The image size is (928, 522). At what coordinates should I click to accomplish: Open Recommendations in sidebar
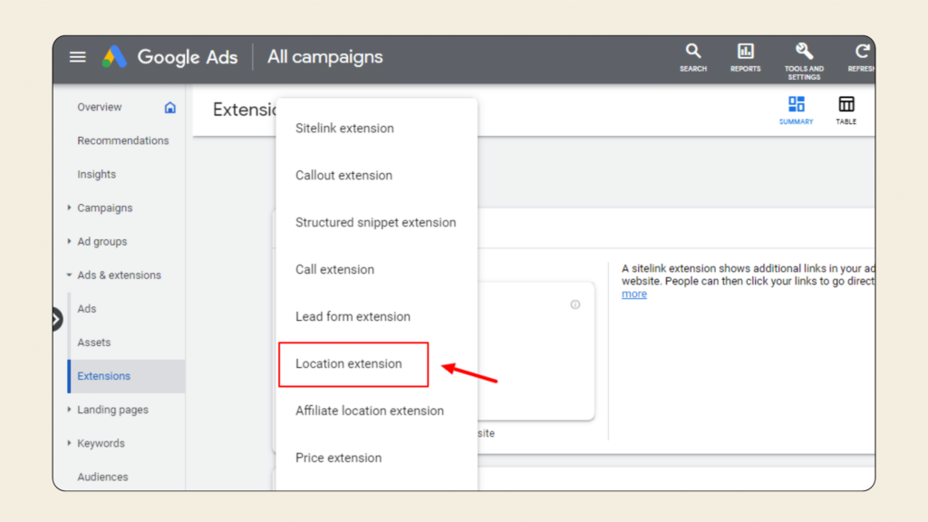click(x=123, y=140)
